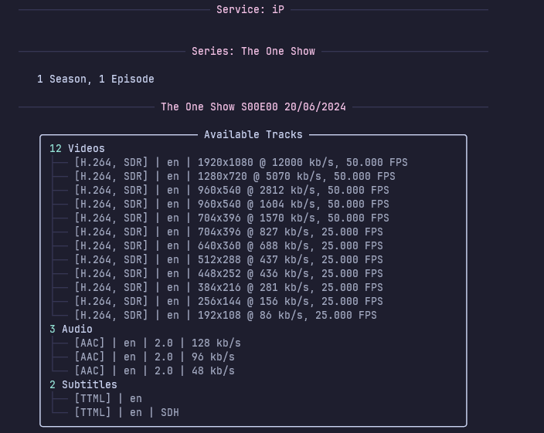Select the 512x288 @ 437 kb/s track
The width and height of the screenshot is (544, 433).
229,259
